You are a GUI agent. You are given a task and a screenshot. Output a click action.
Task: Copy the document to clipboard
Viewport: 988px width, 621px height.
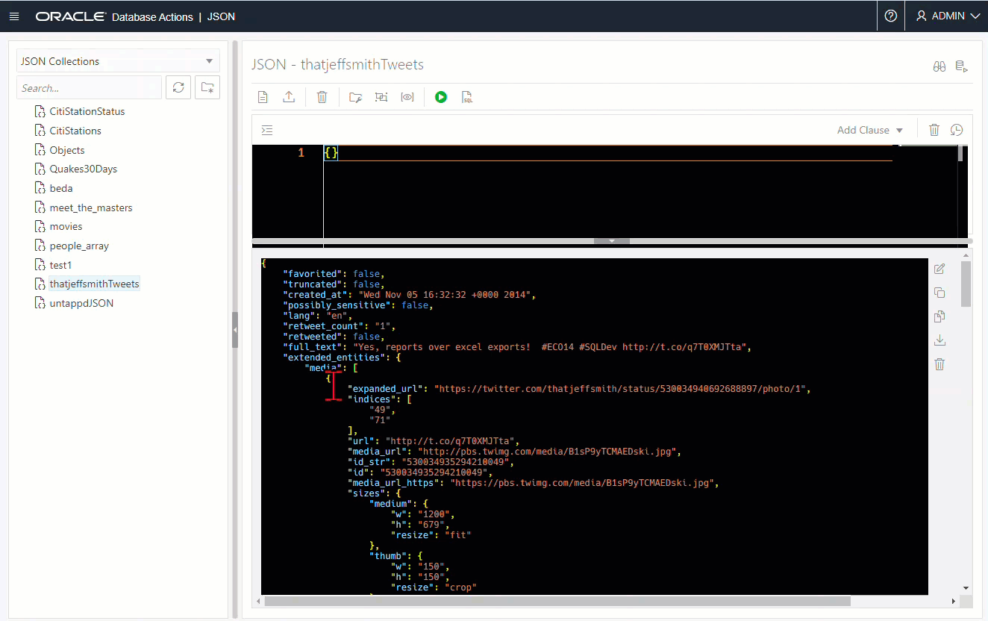(x=939, y=293)
